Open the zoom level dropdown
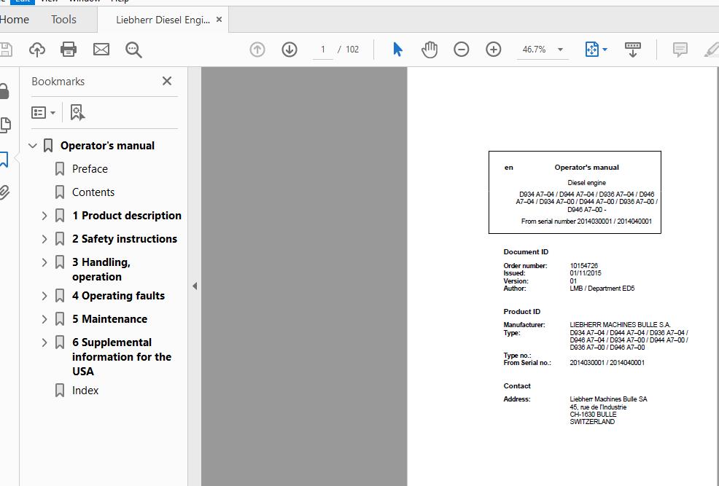Image resolution: width=719 pixels, height=486 pixels. 560,50
